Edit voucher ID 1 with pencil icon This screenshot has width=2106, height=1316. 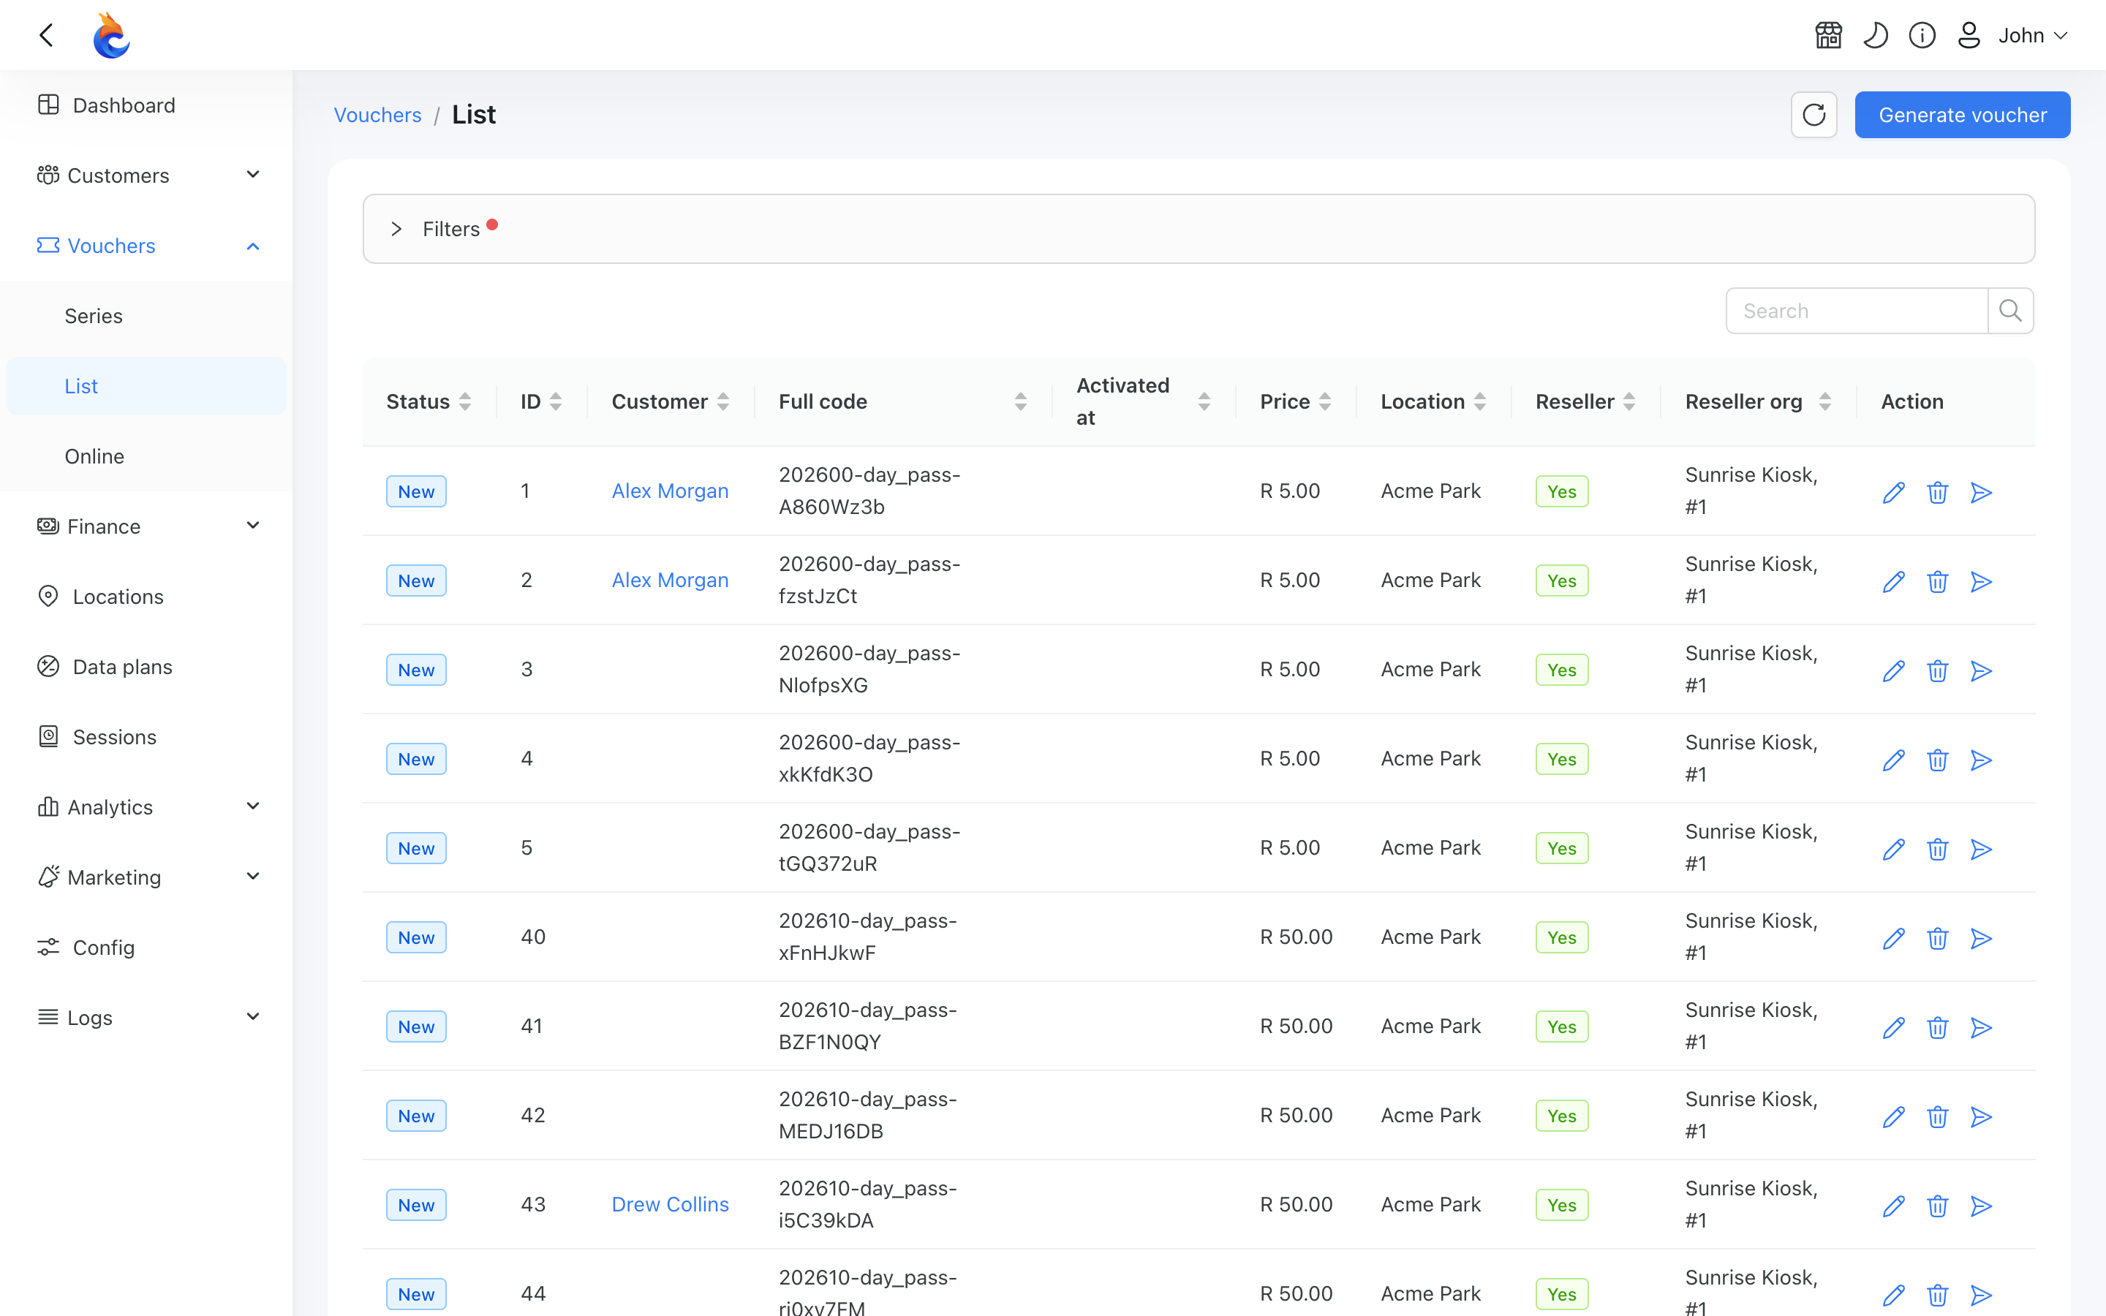pos(1894,493)
